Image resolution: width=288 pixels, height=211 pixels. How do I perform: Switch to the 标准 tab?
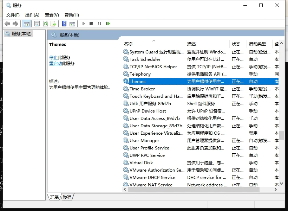pos(67,197)
